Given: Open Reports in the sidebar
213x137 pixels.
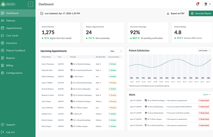Looking at the screenshot, I should click(18, 58).
